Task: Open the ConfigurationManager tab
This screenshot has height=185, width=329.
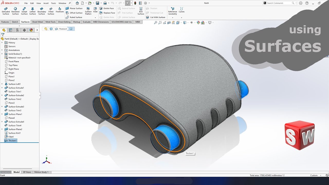Action: click(17, 30)
